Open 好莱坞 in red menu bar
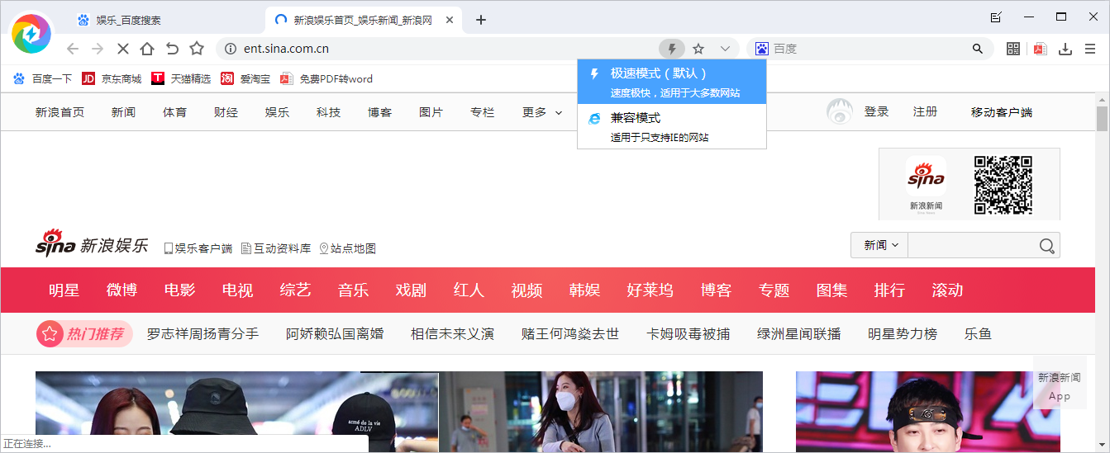 click(x=650, y=290)
